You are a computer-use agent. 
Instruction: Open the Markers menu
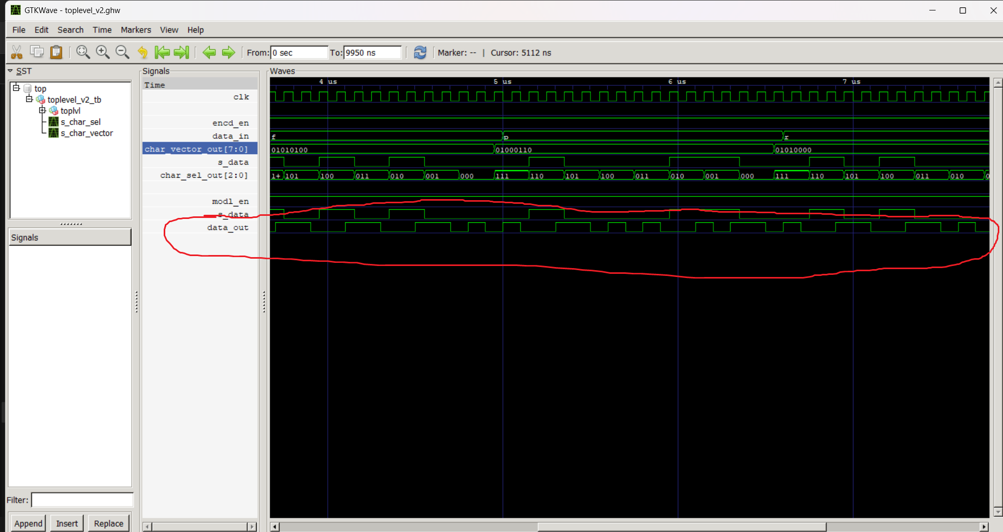click(x=135, y=30)
